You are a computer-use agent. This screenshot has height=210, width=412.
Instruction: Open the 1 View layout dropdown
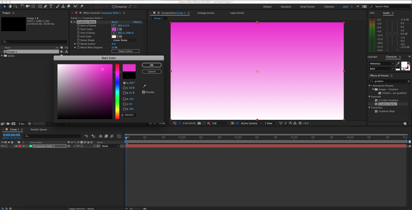(270, 123)
